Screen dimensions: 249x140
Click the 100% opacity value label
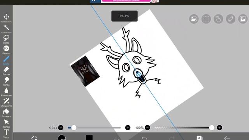139,128
